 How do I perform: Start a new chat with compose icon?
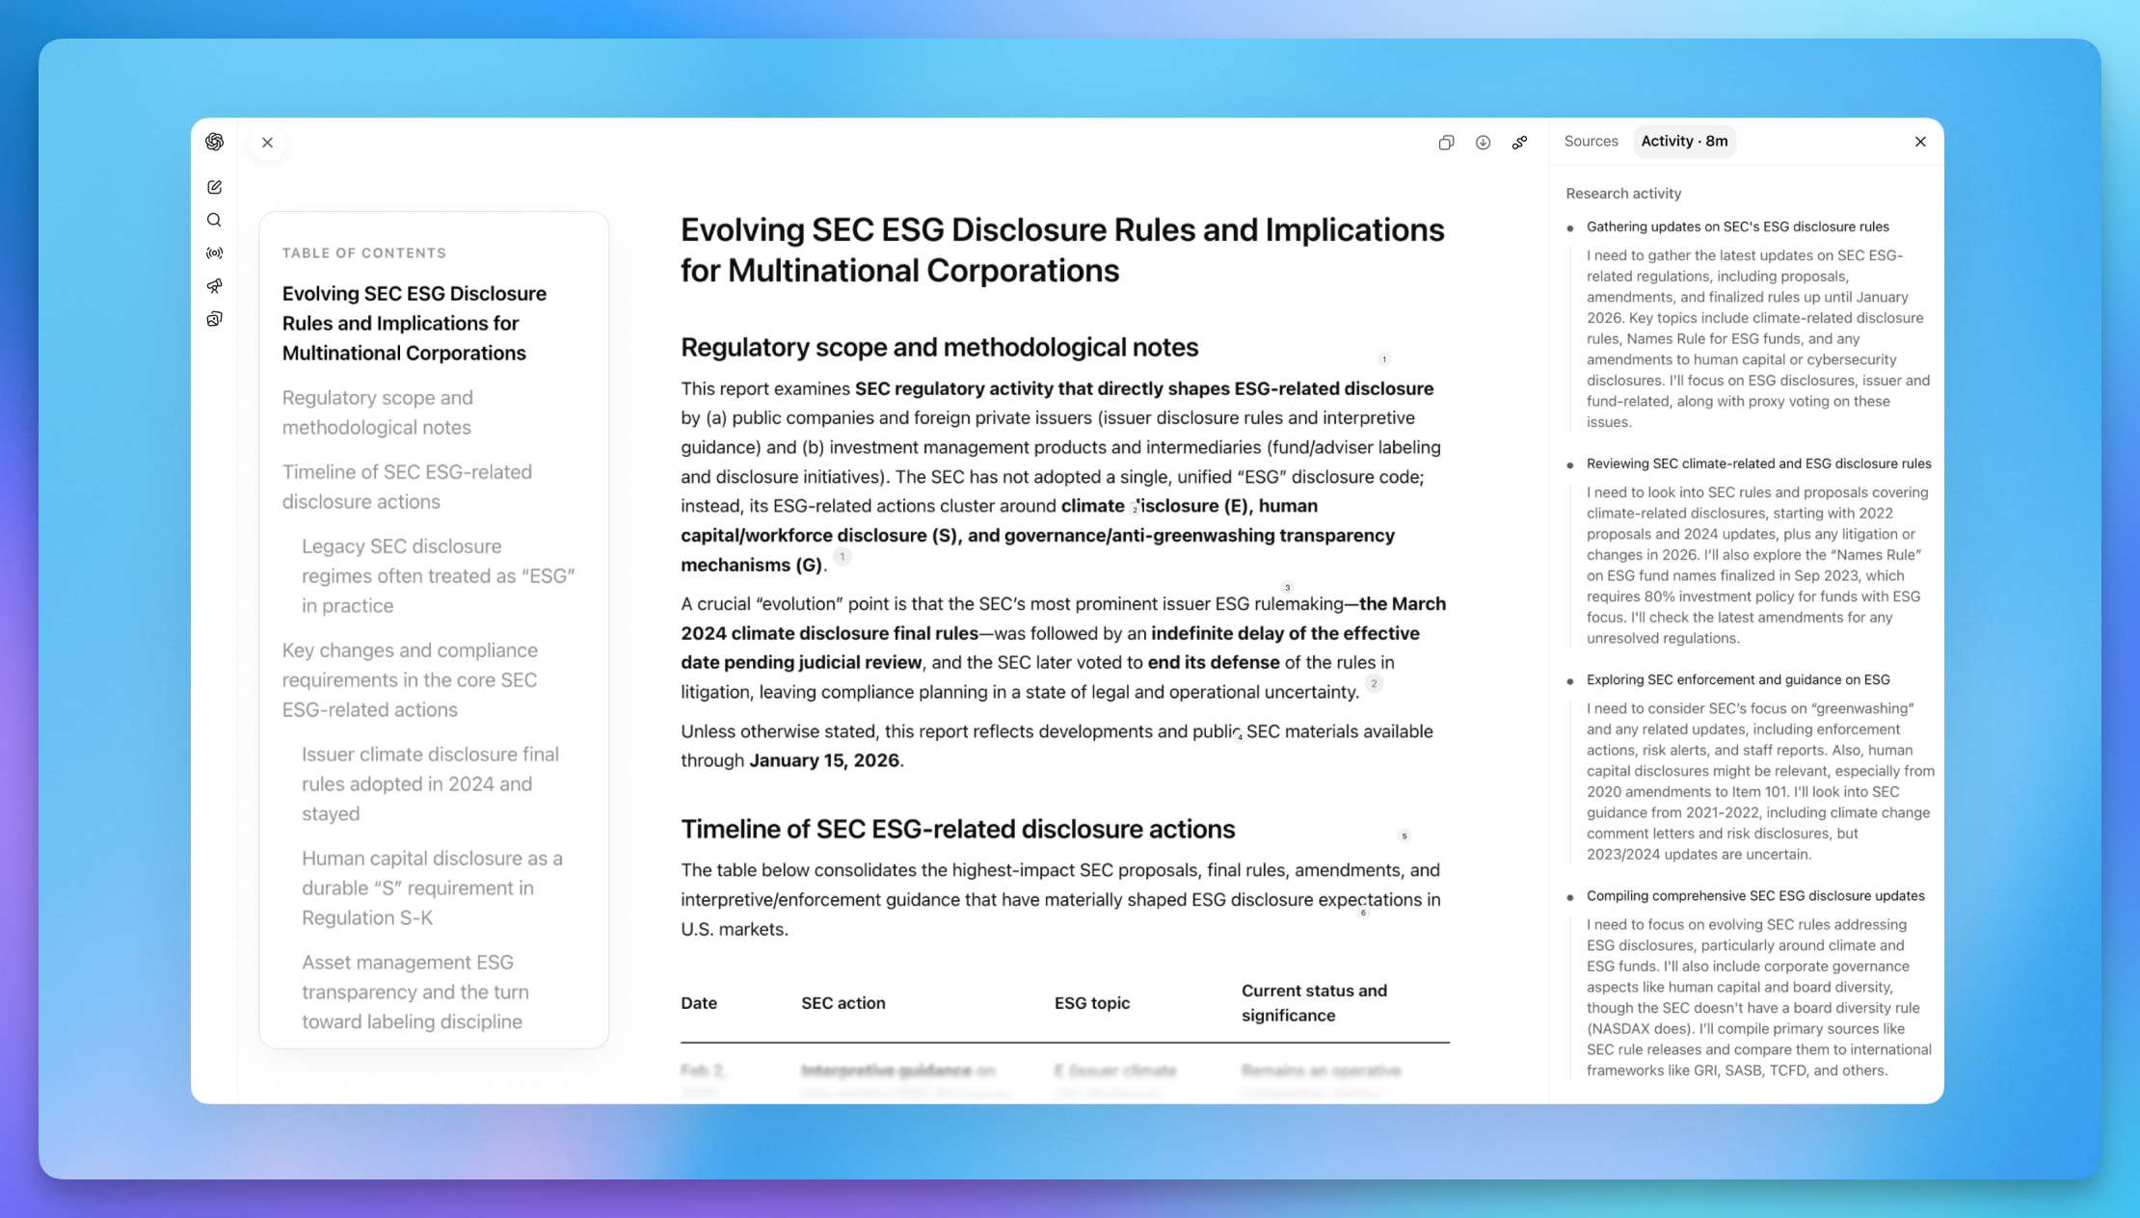pos(214,187)
